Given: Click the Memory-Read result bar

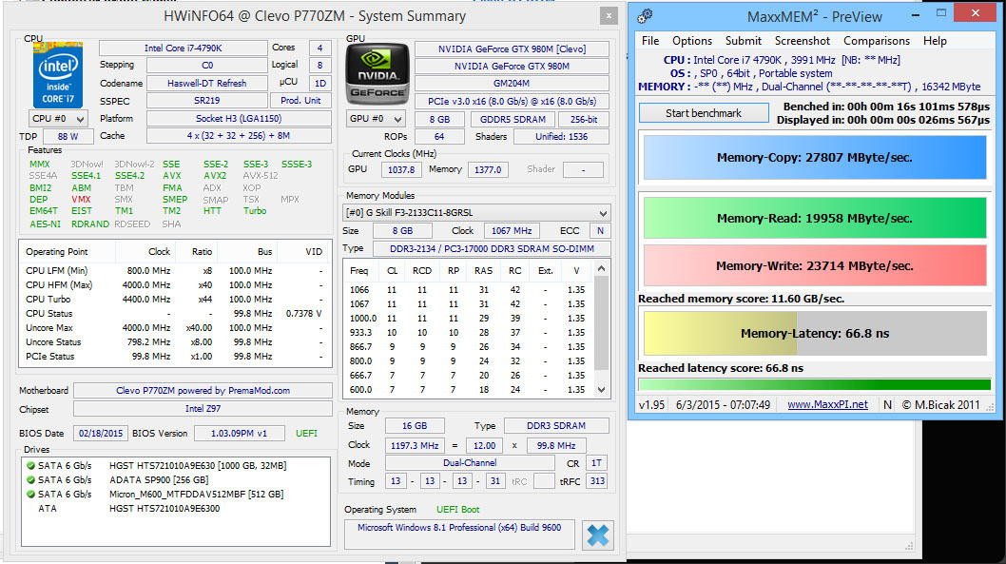Looking at the screenshot, I should click(x=815, y=218).
